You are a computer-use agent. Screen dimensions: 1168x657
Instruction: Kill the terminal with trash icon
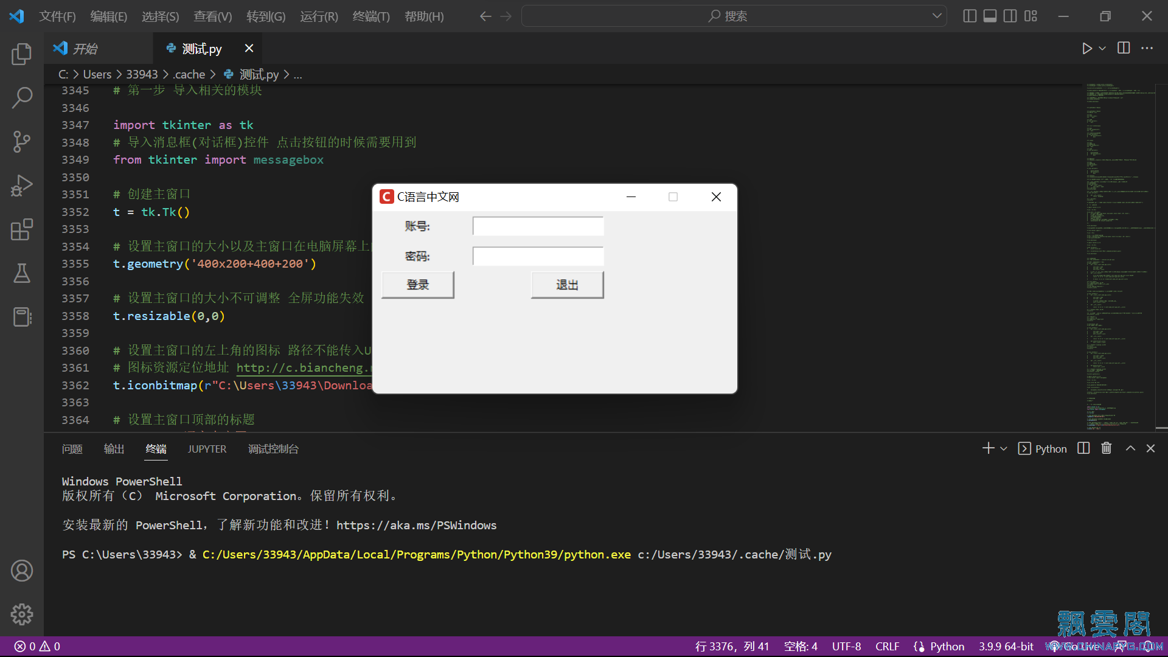pyautogui.click(x=1107, y=448)
